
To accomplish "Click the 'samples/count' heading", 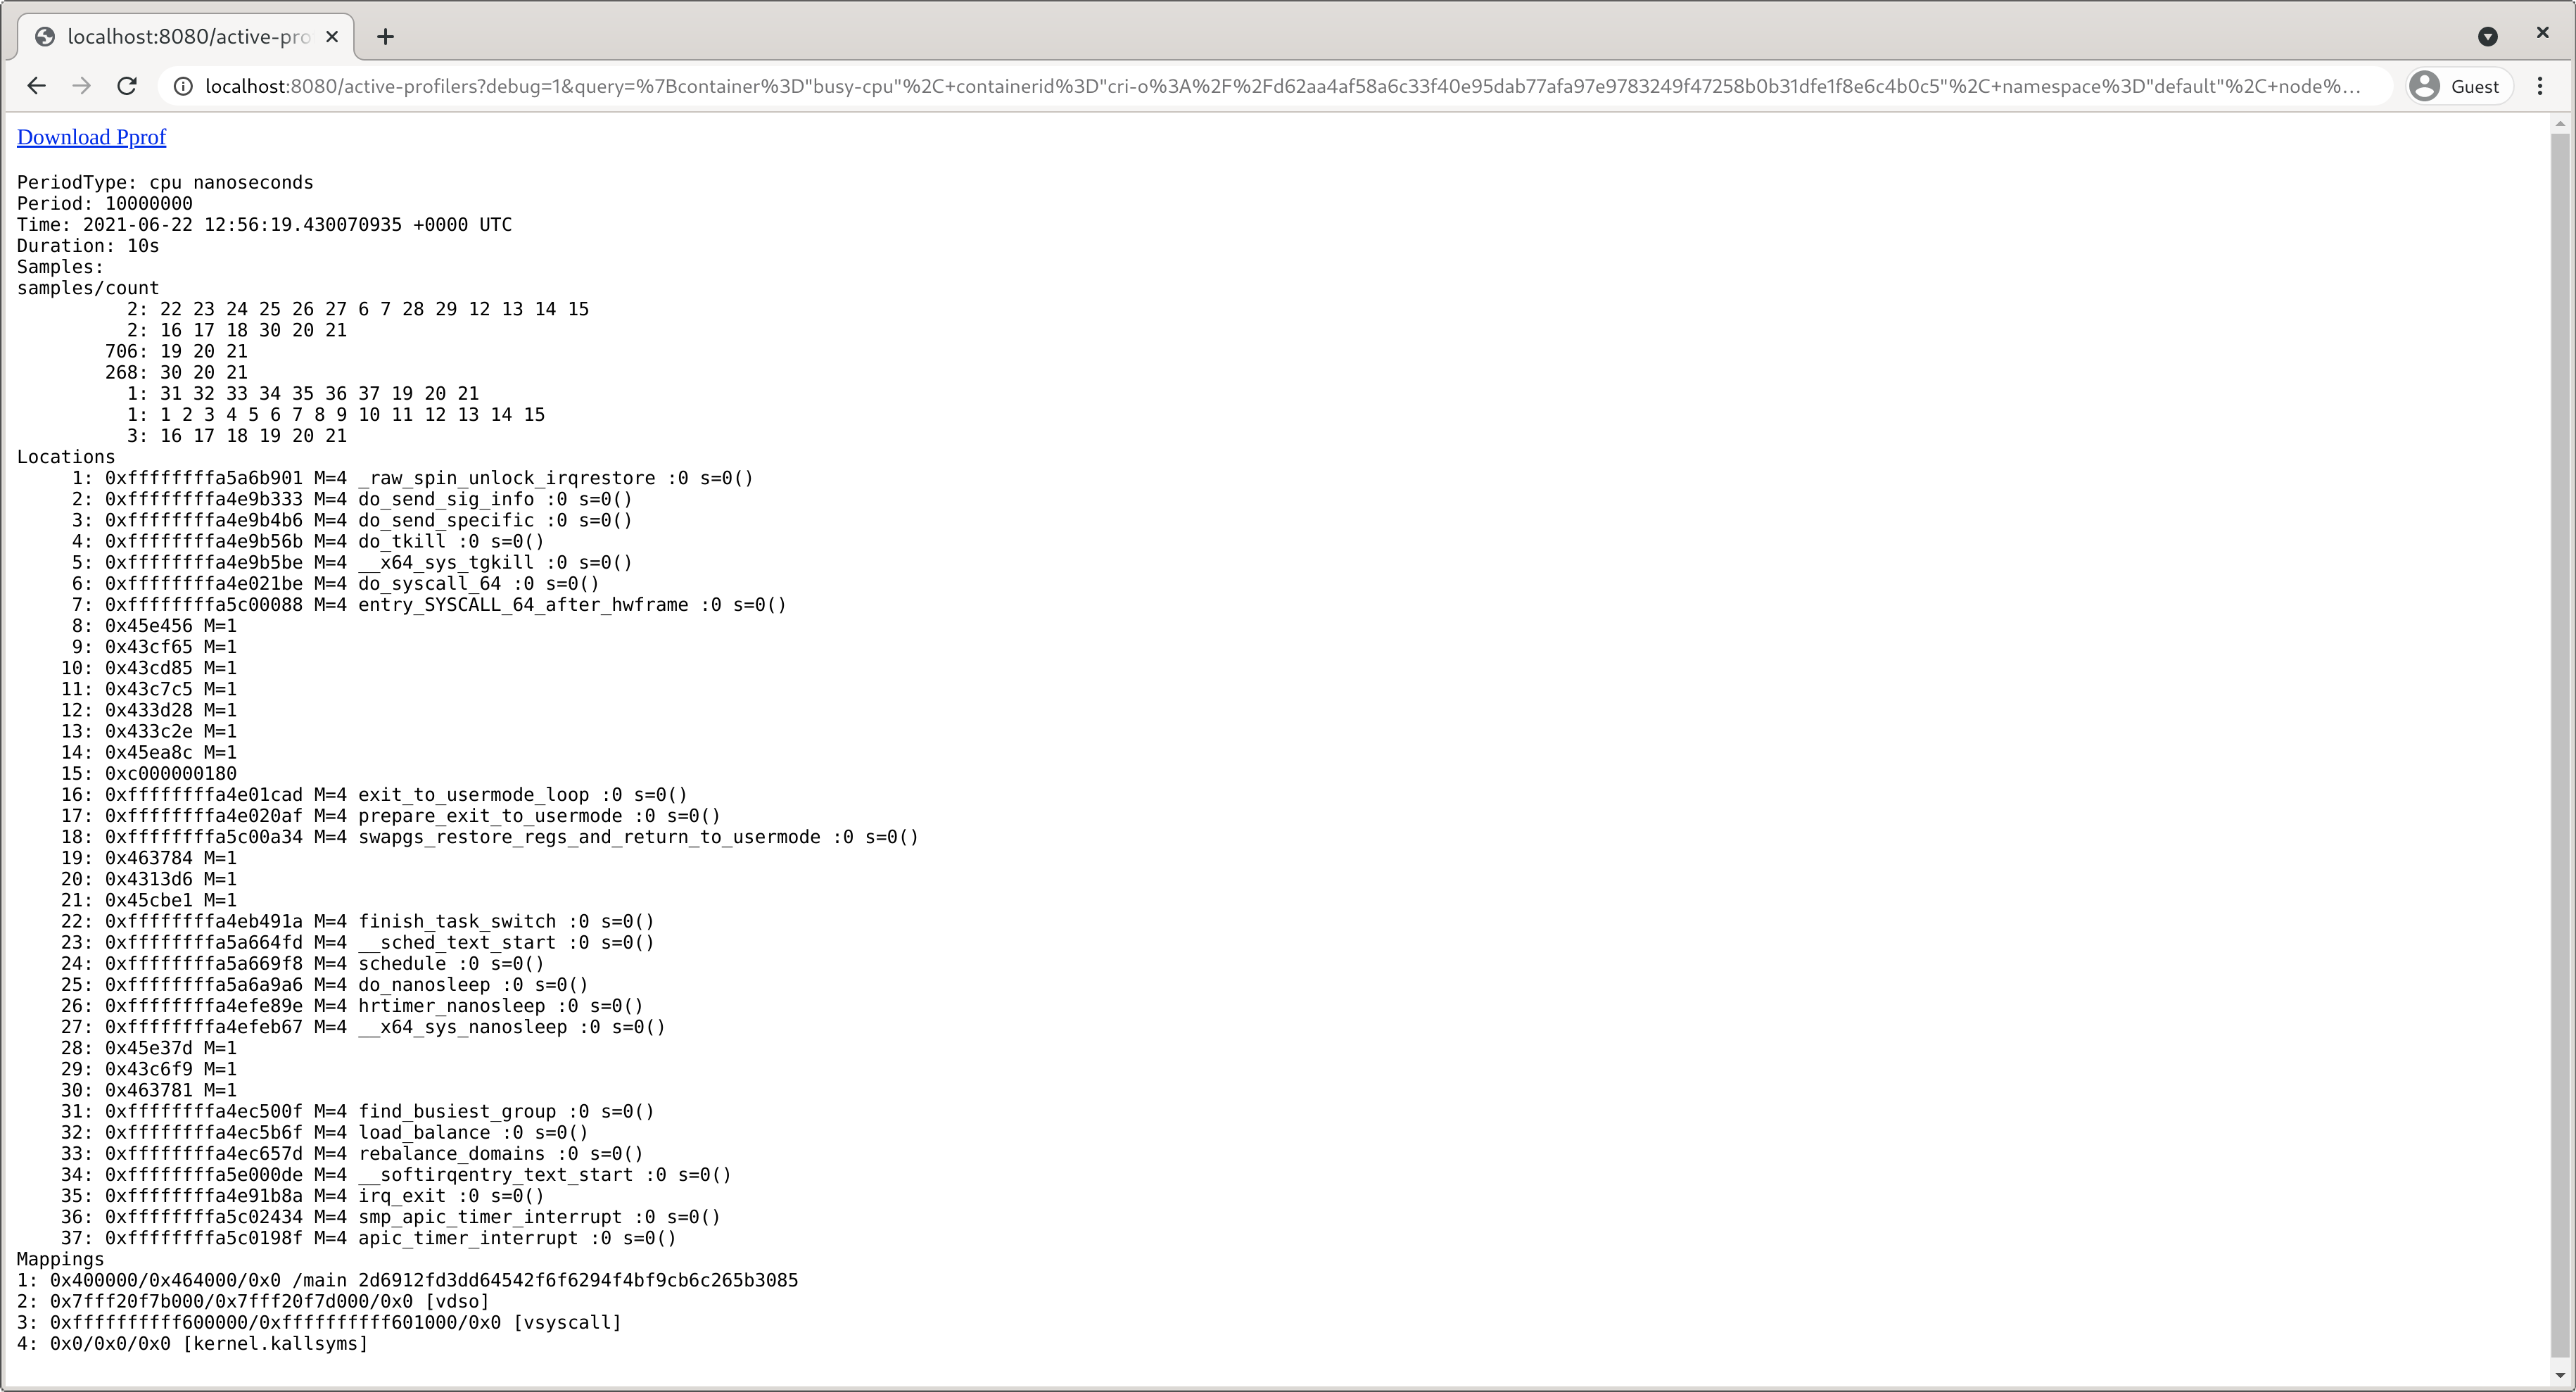I will coord(88,288).
